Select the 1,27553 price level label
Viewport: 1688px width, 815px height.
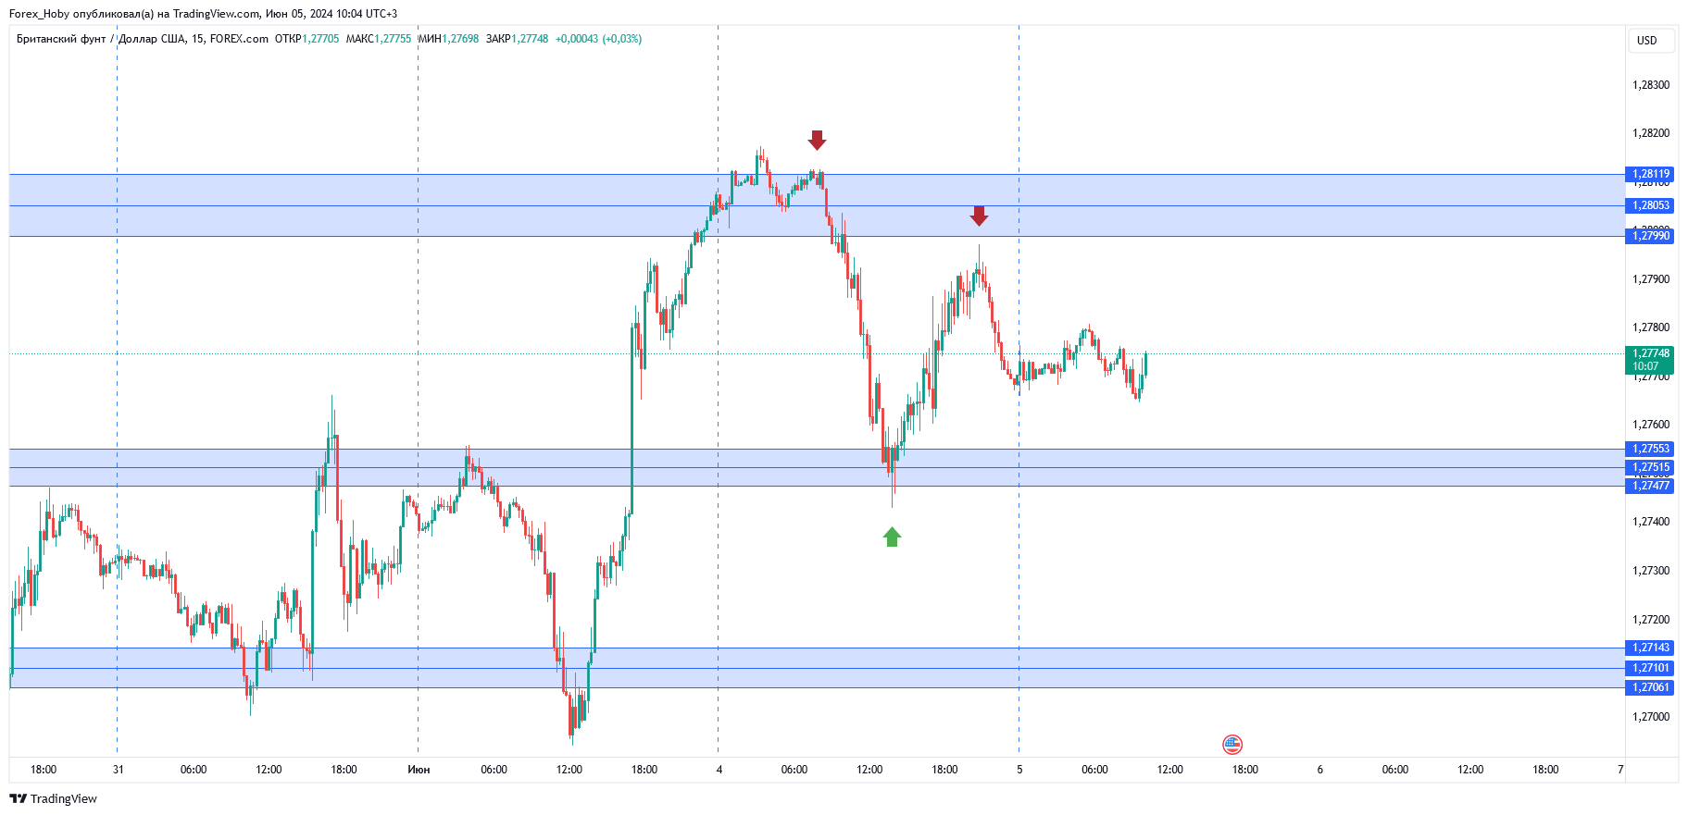click(1649, 449)
